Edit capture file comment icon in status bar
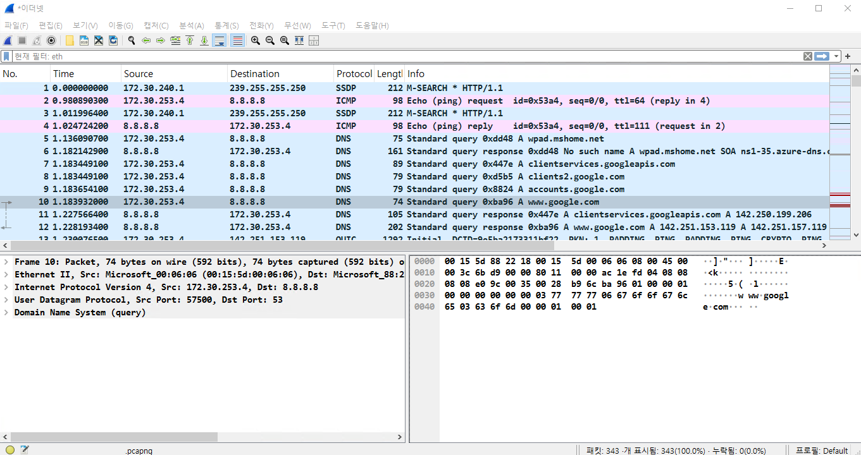This screenshot has height=455, width=861. pos(25,450)
